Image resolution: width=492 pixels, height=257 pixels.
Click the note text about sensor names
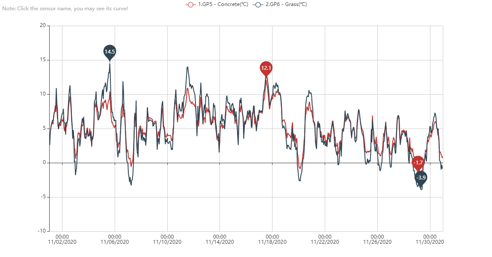(x=65, y=9)
